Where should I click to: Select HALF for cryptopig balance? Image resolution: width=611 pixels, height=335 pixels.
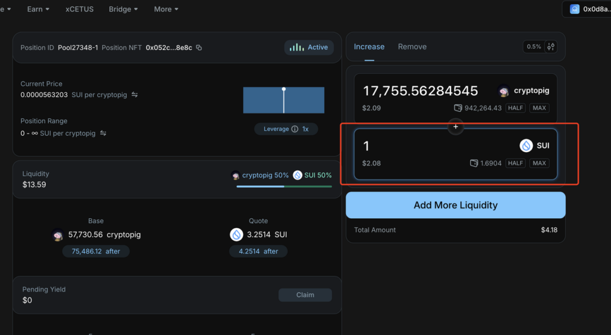pos(516,108)
